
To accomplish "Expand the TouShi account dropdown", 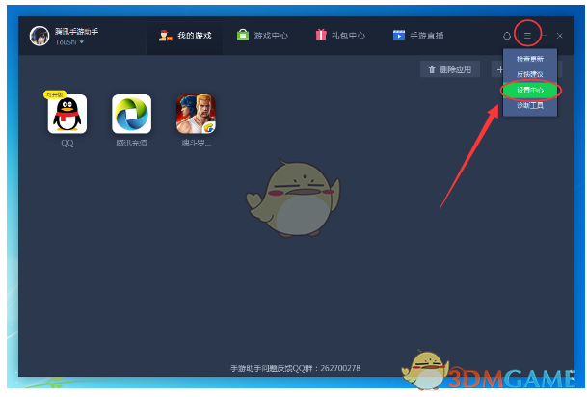I will (x=69, y=42).
